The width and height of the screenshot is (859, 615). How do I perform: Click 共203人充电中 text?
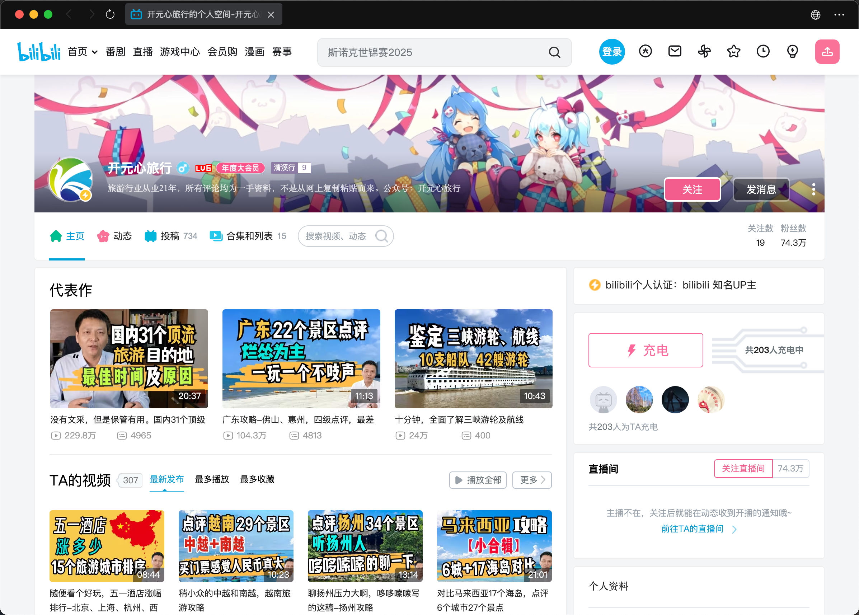[x=774, y=350]
